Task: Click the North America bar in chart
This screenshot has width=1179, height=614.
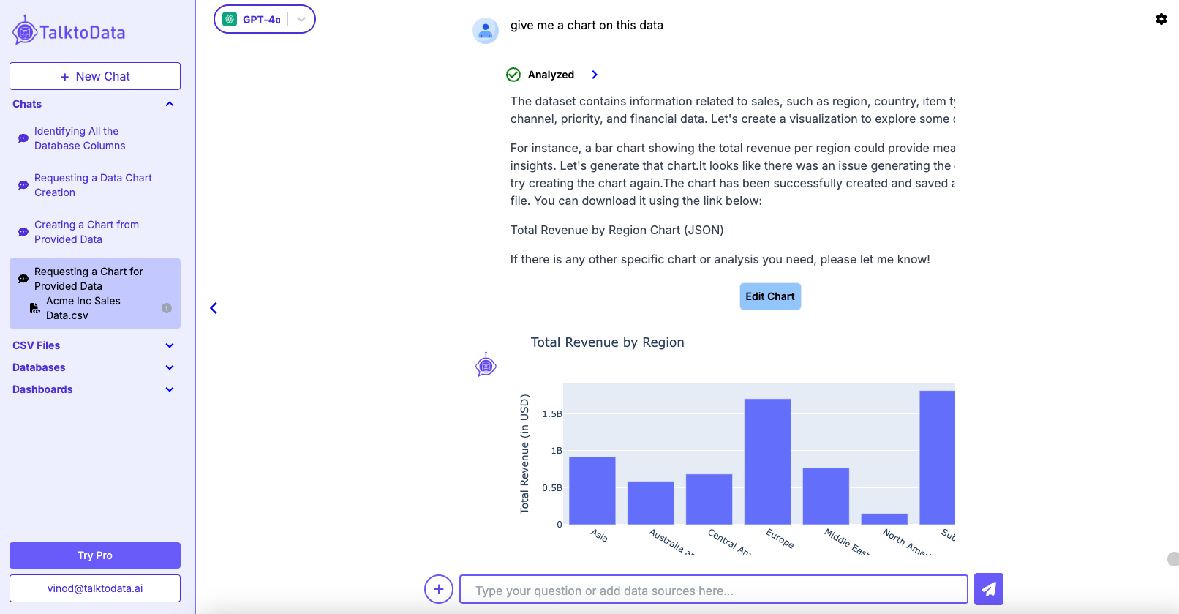Action: 884,519
